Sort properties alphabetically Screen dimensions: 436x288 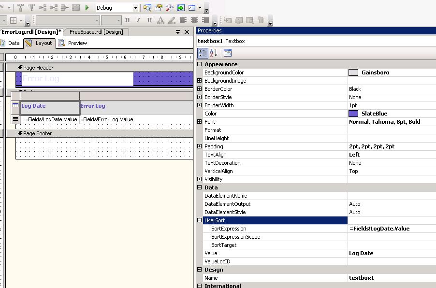click(x=214, y=53)
